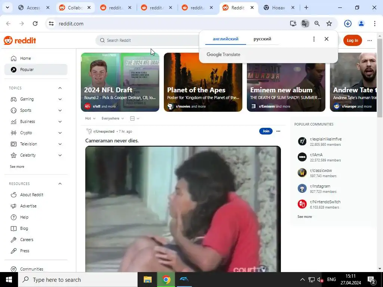Switch to the Collabo browser tab
This screenshot has height=287, width=383.
click(x=75, y=8)
